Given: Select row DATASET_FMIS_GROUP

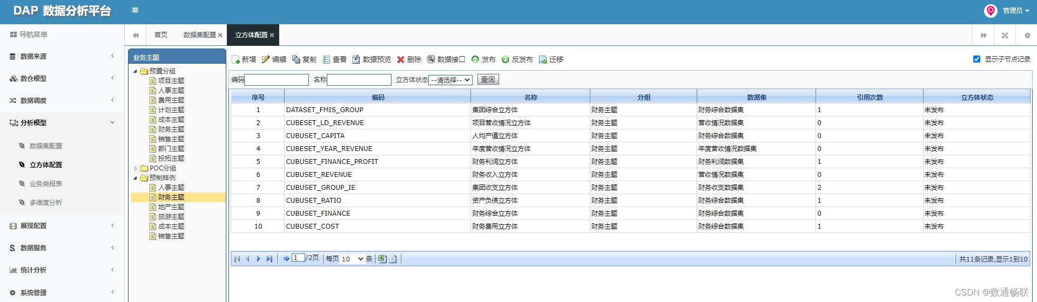Looking at the screenshot, I should [x=630, y=110].
